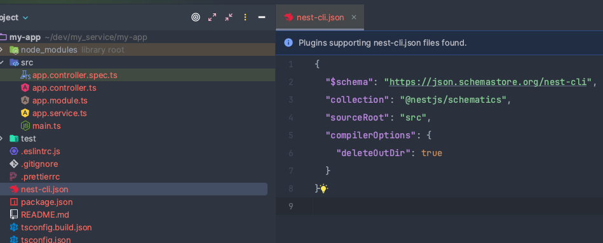The image size is (603, 243).
Task: Click the app.module.ts Angular icon
Action: tap(25, 101)
